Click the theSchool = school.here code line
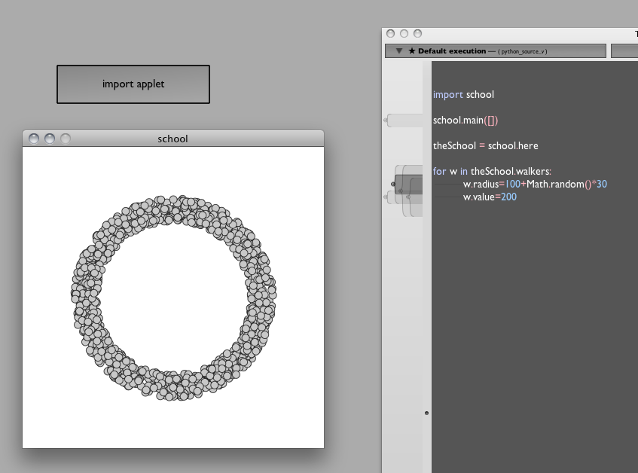This screenshot has height=473, width=638. [x=485, y=145]
